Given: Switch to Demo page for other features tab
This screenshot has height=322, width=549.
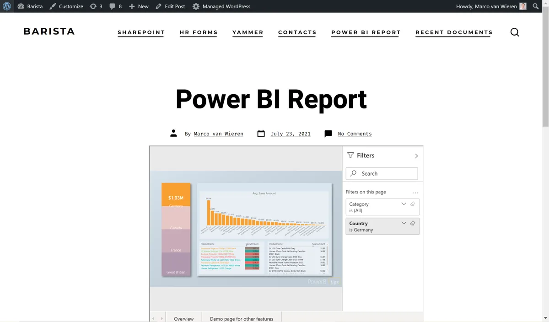Looking at the screenshot, I should (242, 318).
